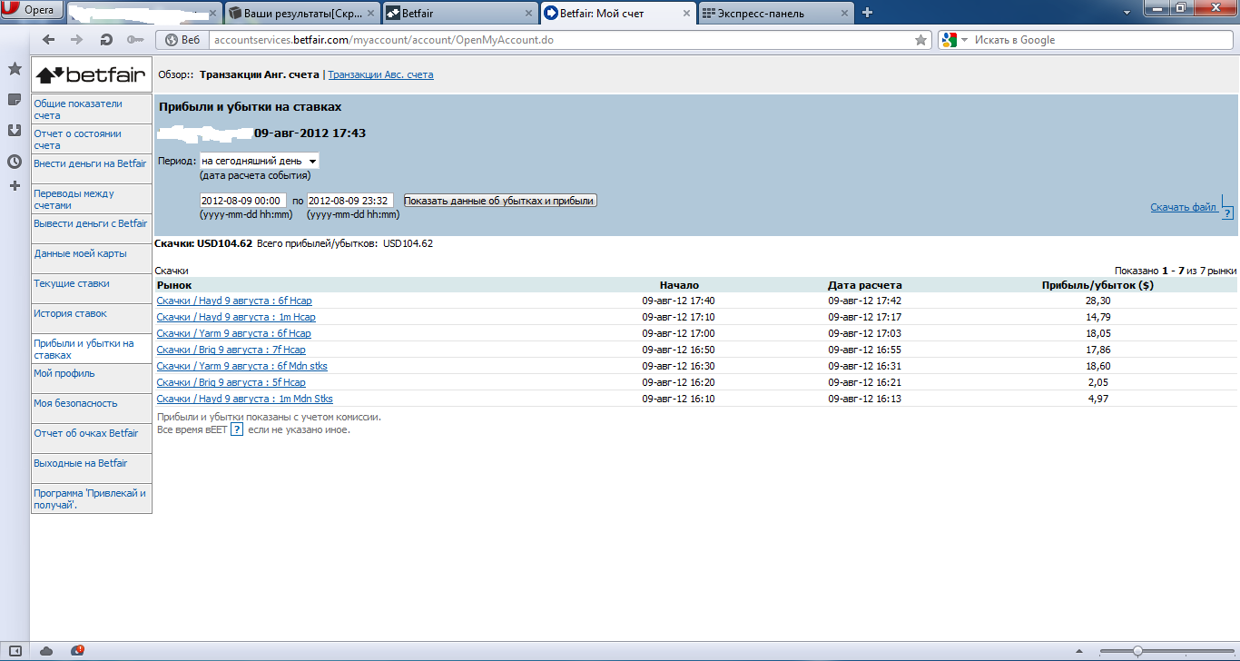
Task: Open the Hayd 6f Hcap market link
Action: click(234, 301)
